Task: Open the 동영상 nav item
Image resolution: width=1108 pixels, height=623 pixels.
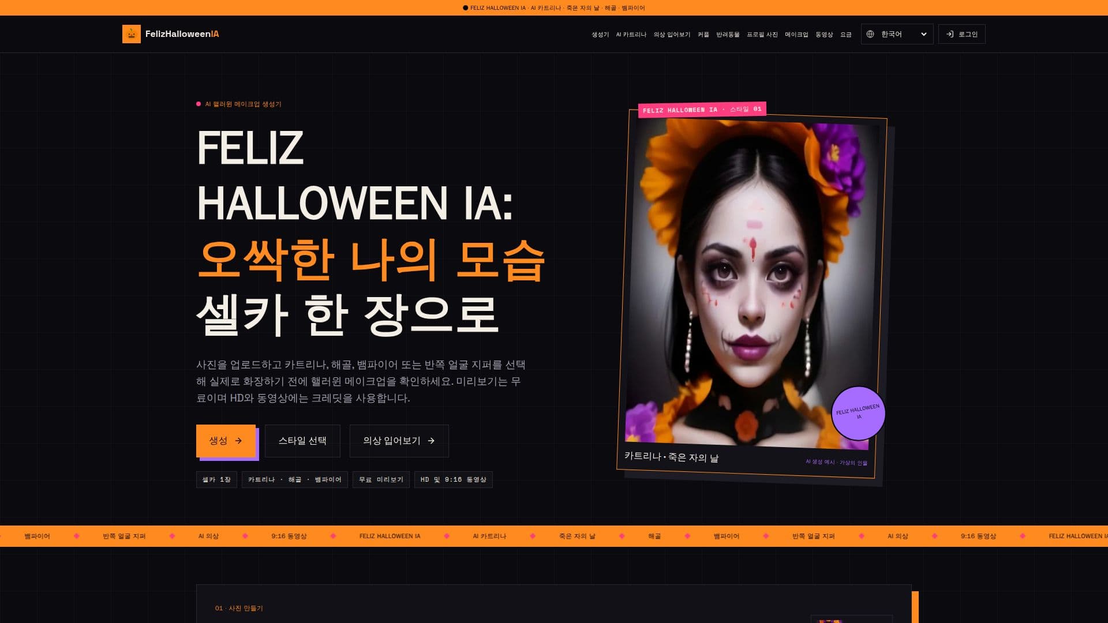Action: [x=824, y=35]
